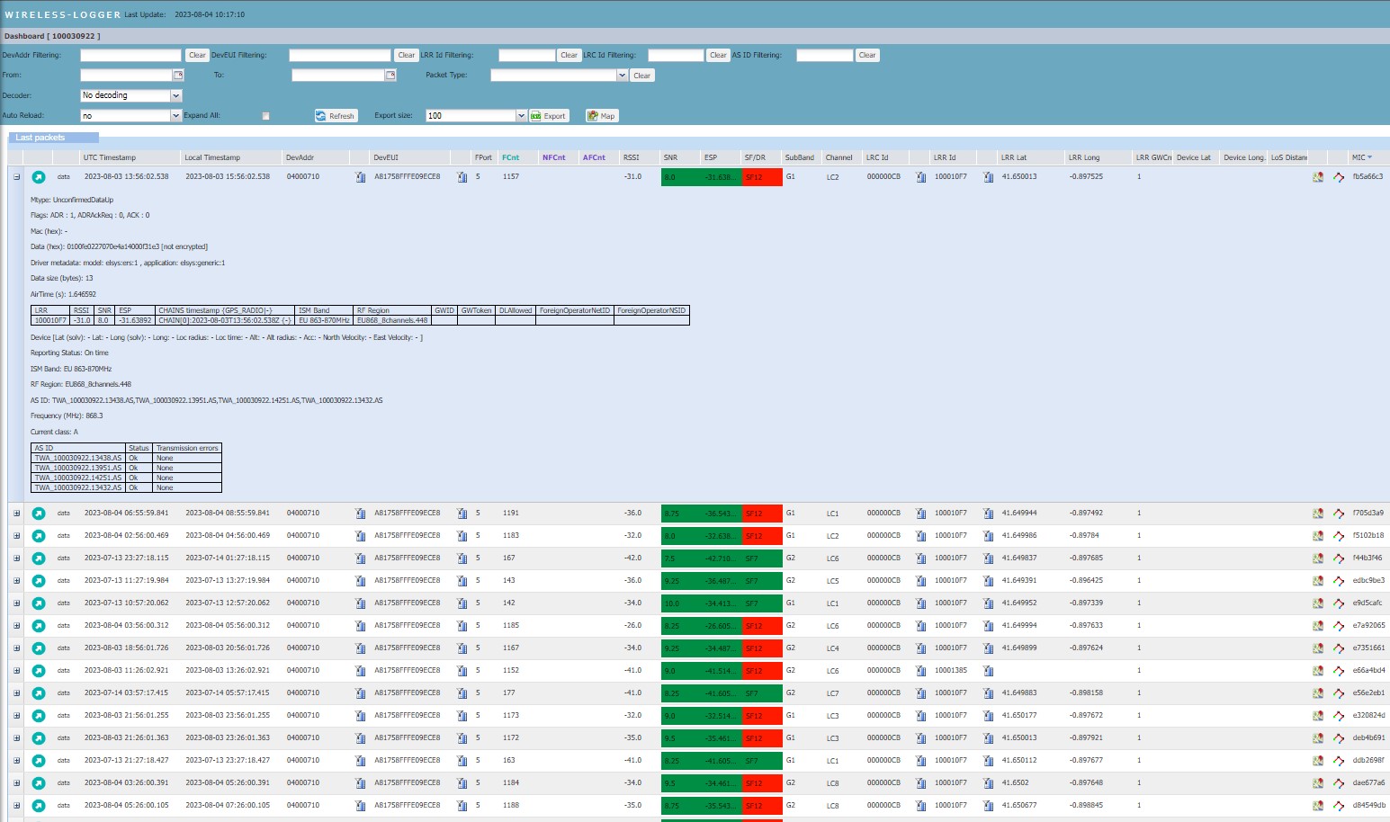Clear the Packet Type selection
1390x822 pixels.
(x=641, y=76)
